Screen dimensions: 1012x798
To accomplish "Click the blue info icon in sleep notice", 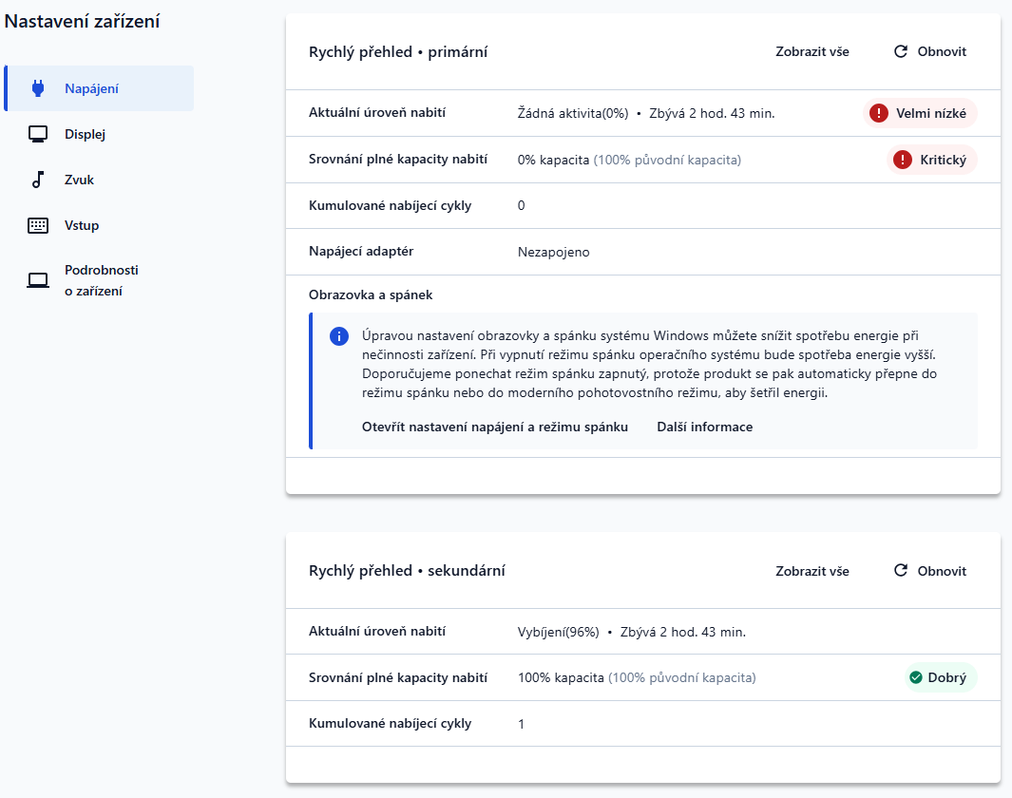I will 338,336.
